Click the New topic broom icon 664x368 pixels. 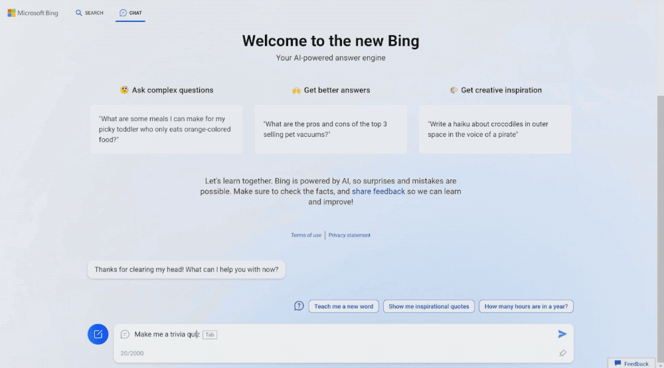(x=98, y=334)
